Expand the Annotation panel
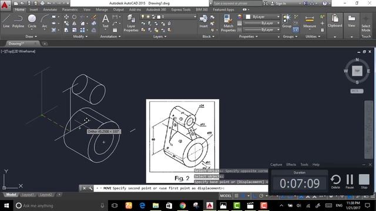Image resolution: width=376 pixels, height=211 pixels. coord(110,36)
